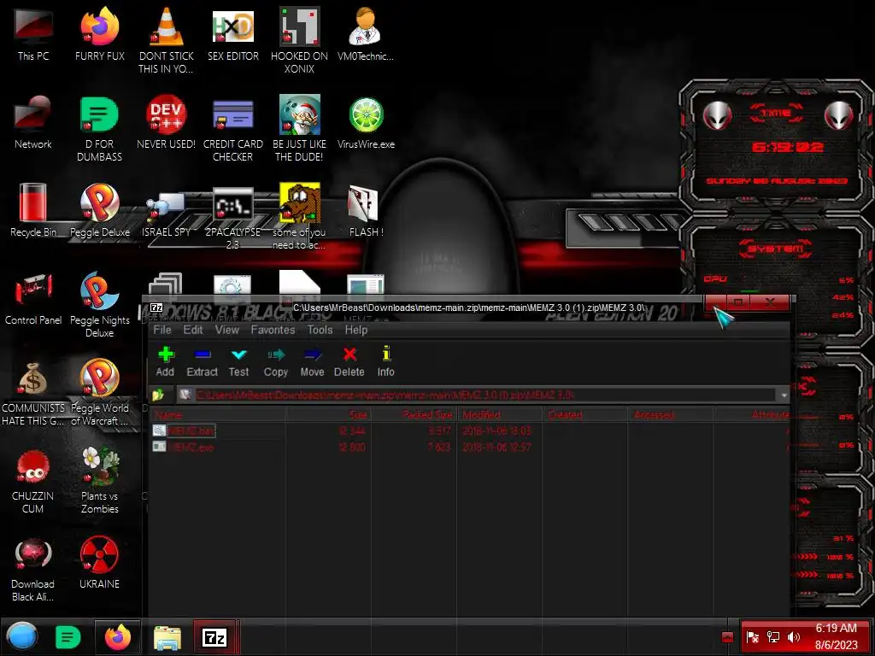Go up one folder using the folder-up icon
875x656 pixels.
point(158,395)
